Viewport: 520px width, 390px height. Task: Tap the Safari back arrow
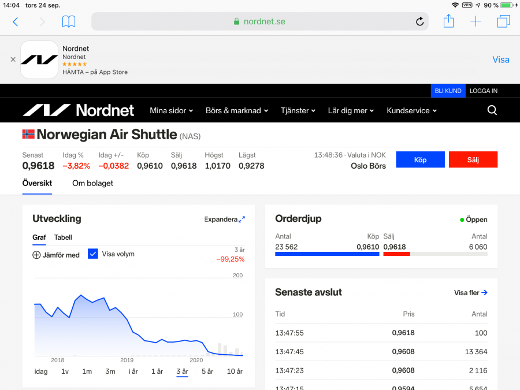coord(16,22)
